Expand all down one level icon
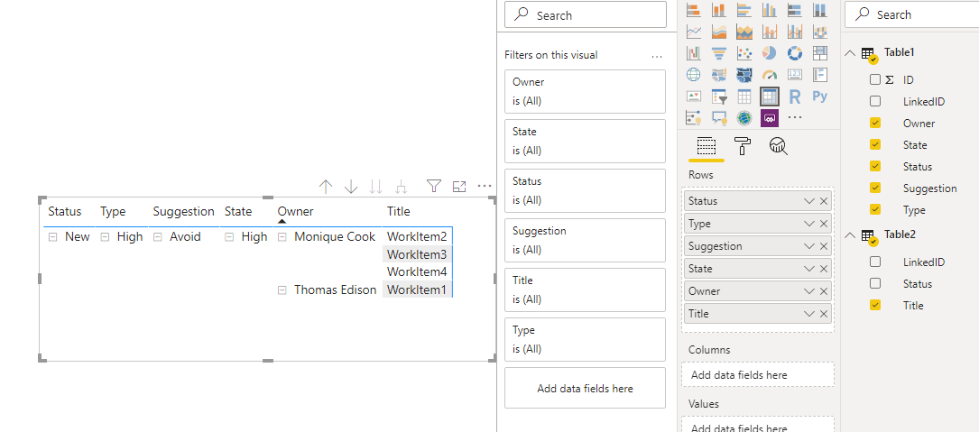This screenshot has height=432, width=979. click(402, 186)
